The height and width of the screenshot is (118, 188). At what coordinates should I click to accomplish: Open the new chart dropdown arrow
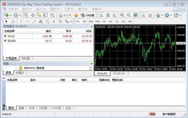(x=11, y=15)
